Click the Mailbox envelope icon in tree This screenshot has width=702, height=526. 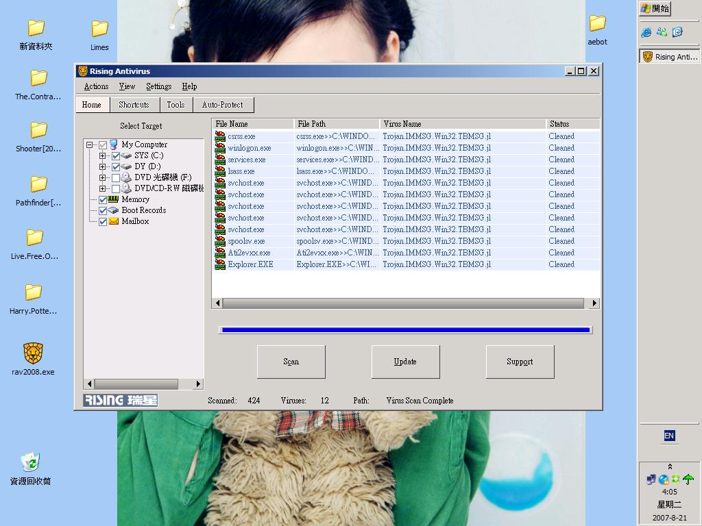tap(114, 221)
